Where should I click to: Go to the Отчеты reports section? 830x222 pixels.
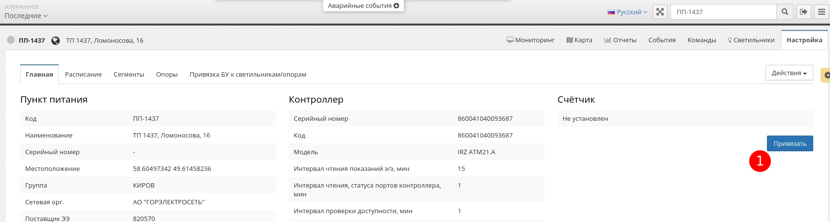click(x=620, y=40)
